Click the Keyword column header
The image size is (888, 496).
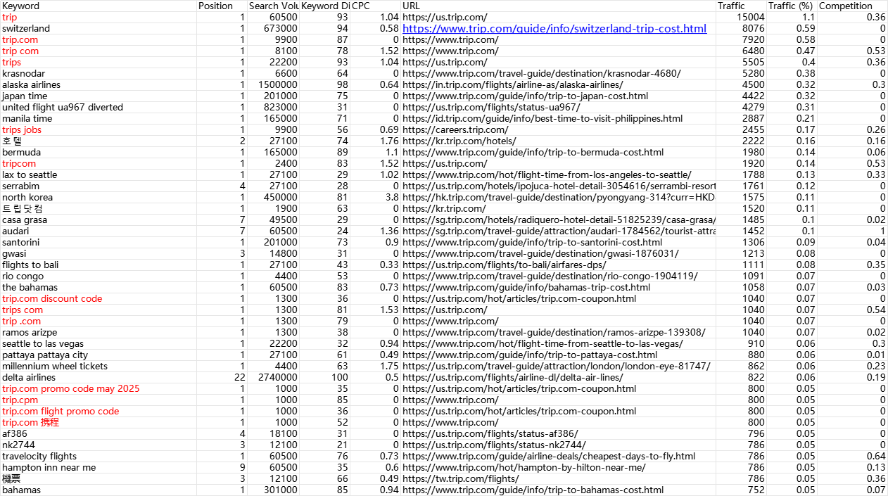(x=21, y=6)
